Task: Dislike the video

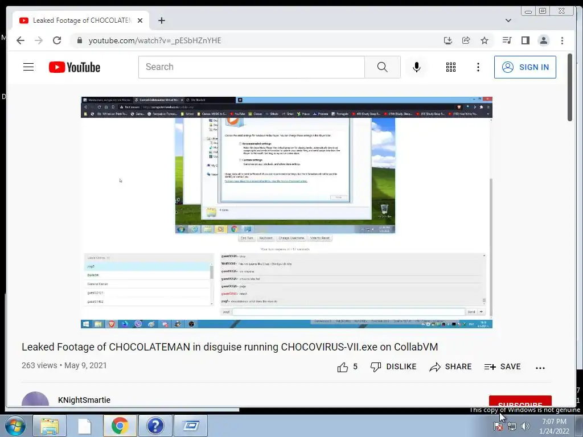Action: pos(393,367)
